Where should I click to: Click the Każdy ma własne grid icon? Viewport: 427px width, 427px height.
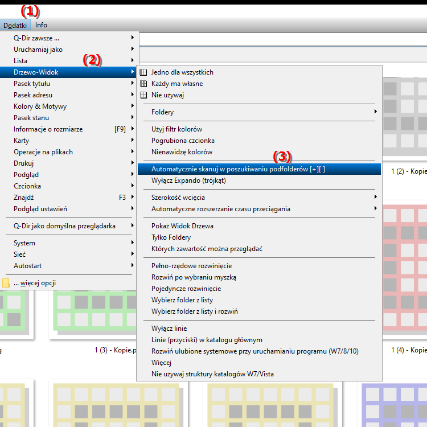143,84
